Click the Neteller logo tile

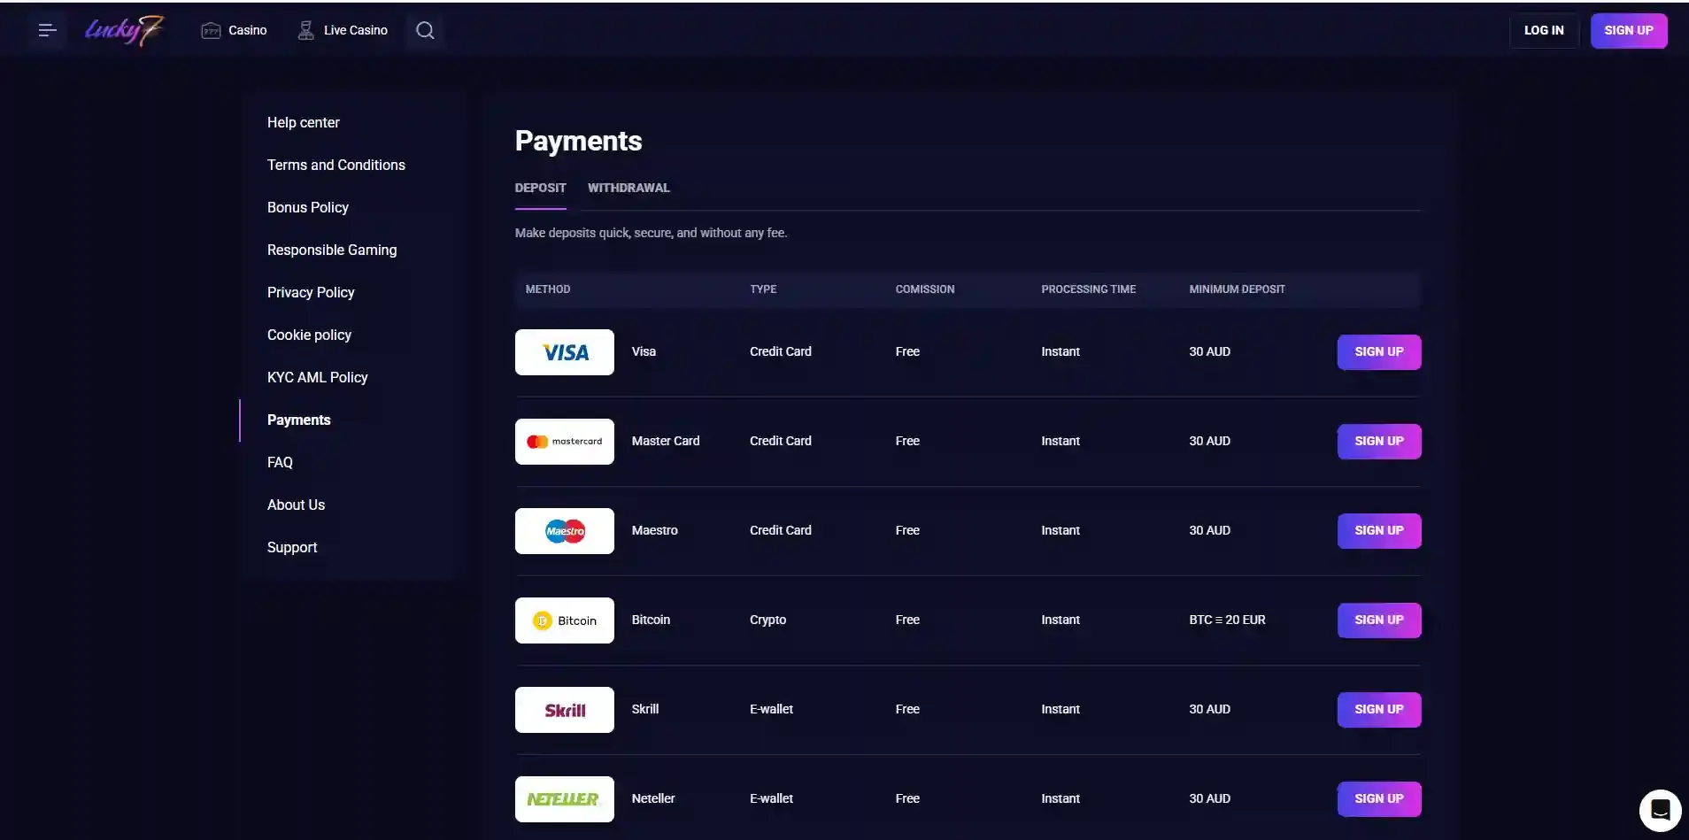pyautogui.click(x=565, y=799)
